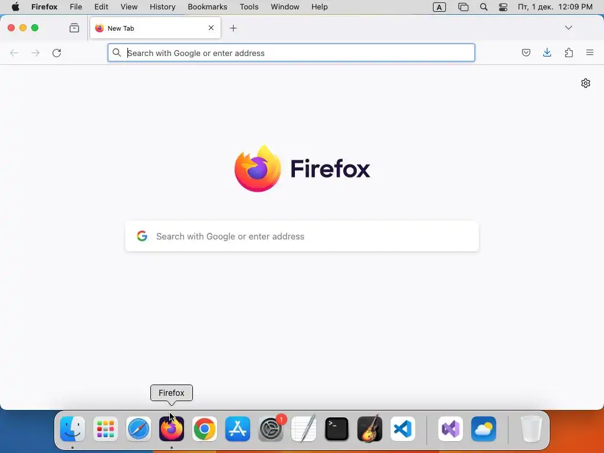Minimize the Firefox window with yellow button
This screenshot has height=453, width=604.
pyautogui.click(x=23, y=28)
